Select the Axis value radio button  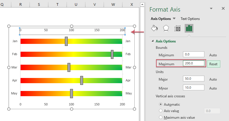point(161,111)
